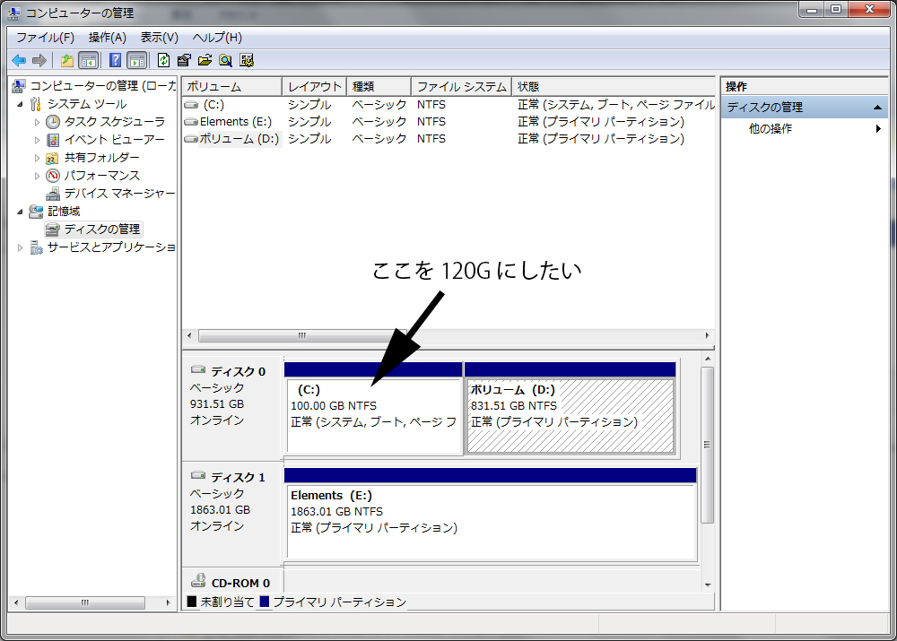
Task: Click the 他の操作 action item
Action: pyautogui.click(x=770, y=129)
